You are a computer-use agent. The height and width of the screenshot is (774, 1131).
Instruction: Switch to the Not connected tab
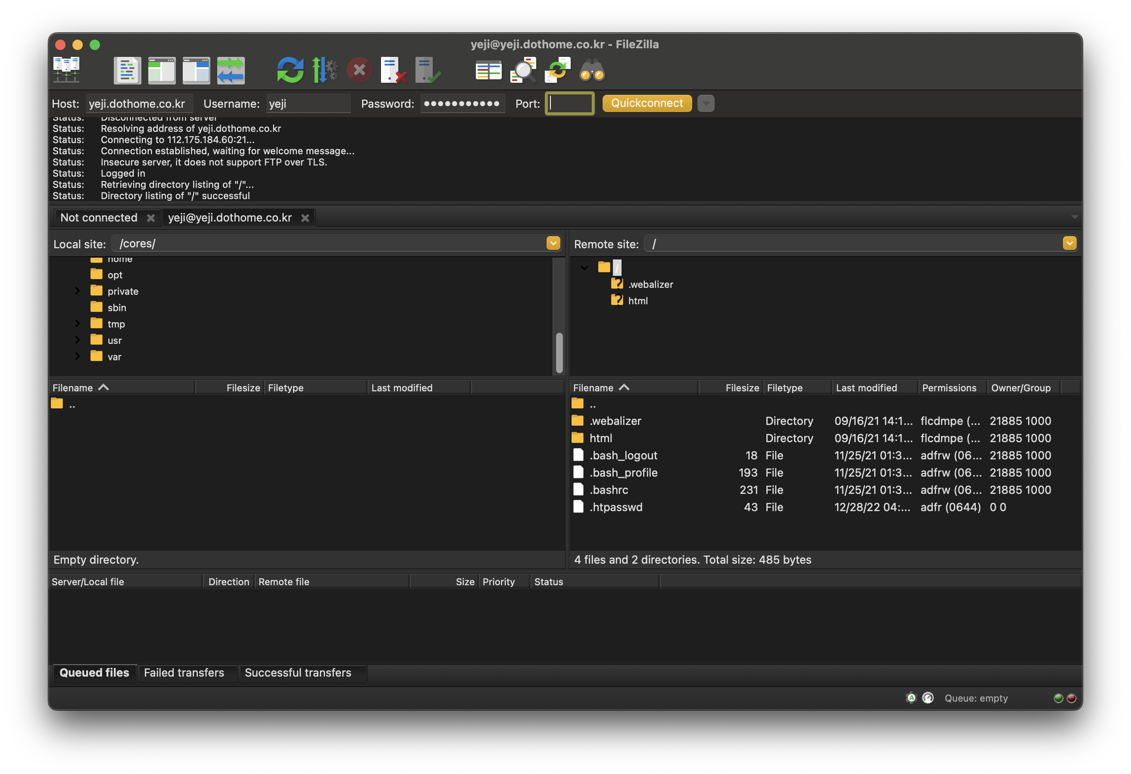[x=99, y=218]
